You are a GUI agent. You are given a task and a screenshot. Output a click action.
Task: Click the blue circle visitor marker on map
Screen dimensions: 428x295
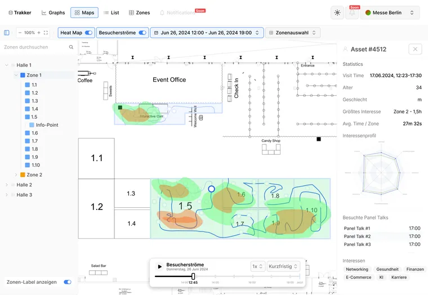[x=211, y=189]
